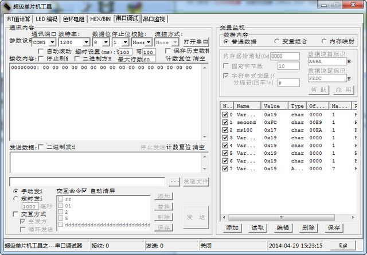Viewport: 367px width, 255px height.
Task: Click the Type column header
Action: coord(297,106)
